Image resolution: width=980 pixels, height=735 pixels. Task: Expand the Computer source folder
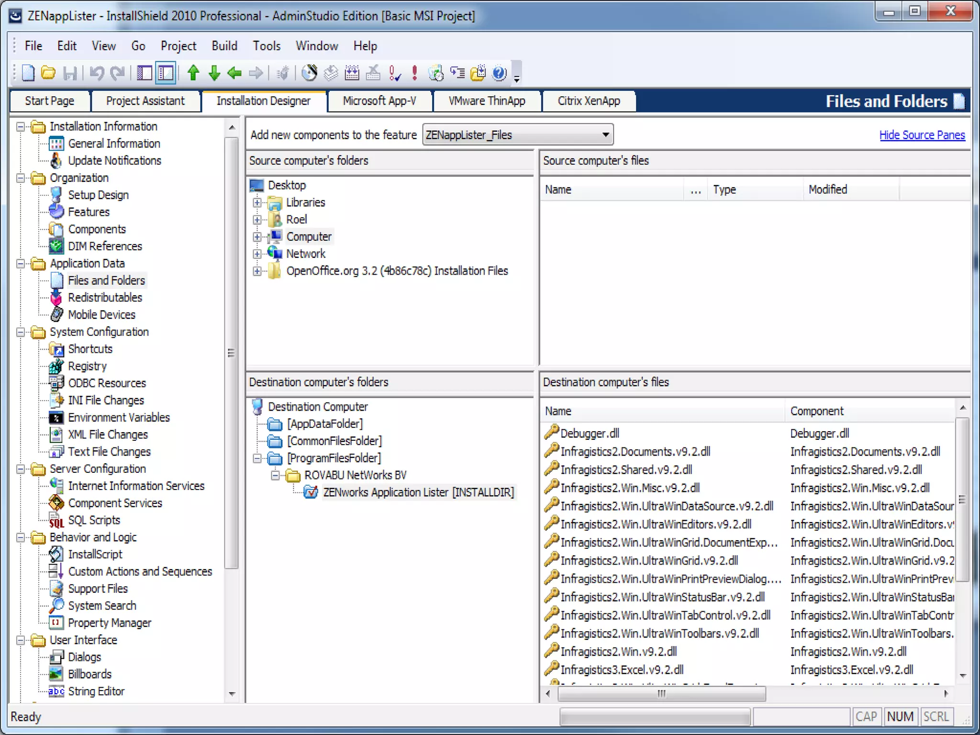[x=257, y=237]
